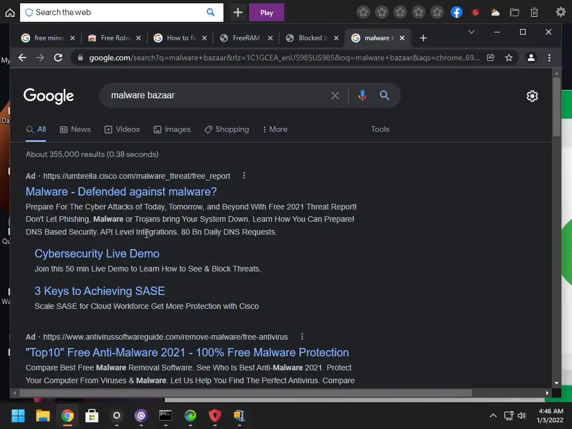Open Microsoft Store from the taskbar
The image size is (572, 429).
(92, 416)
